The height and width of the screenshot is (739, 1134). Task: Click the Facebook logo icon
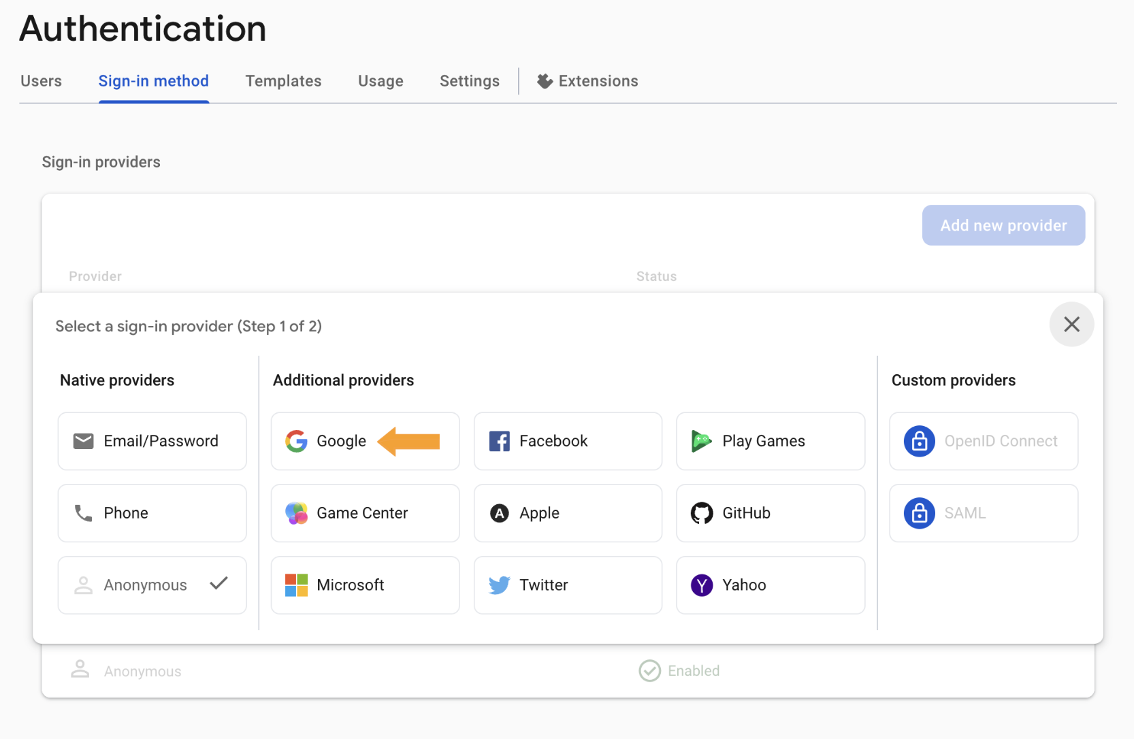(x=499, y=441)
